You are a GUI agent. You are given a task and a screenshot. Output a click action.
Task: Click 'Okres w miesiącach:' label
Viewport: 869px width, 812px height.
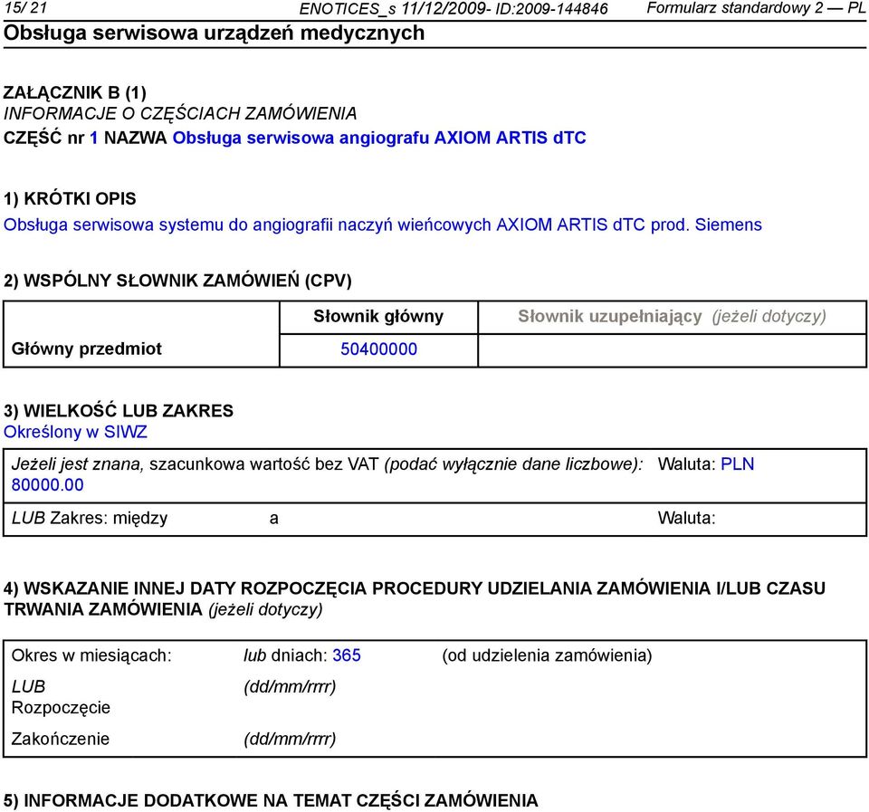click(x=91, y=655)
